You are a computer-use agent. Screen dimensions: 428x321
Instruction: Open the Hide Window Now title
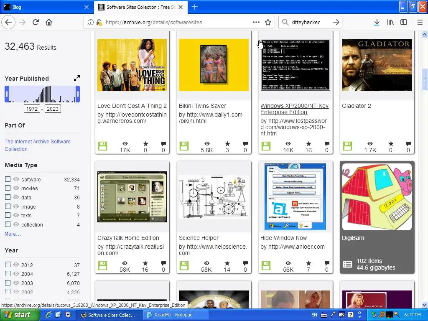click(284, 238)
